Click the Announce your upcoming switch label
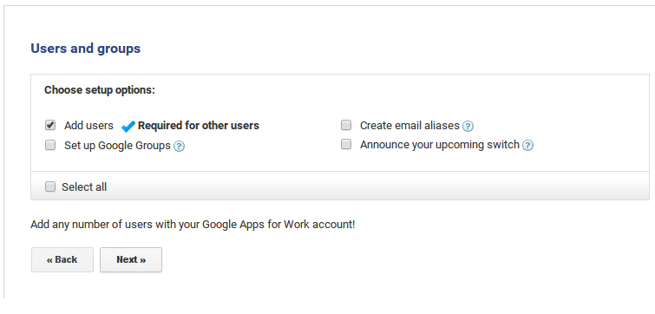The width and height of the screenshot is (655, 314). pos(440,145)
